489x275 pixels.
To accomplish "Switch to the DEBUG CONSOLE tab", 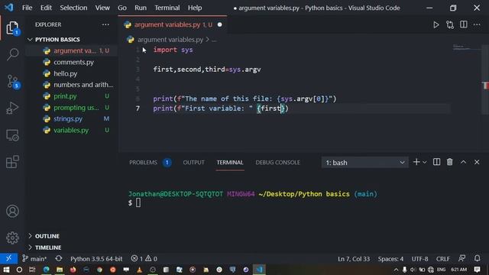I will [x=277, y=163].
